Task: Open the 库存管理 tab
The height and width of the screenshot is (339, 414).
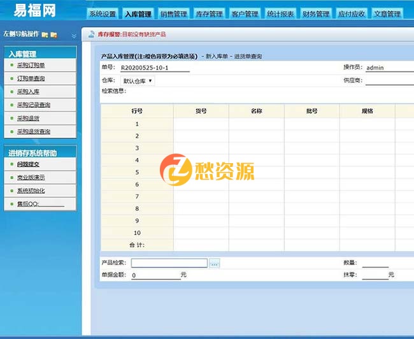Action: click(209, 14)
